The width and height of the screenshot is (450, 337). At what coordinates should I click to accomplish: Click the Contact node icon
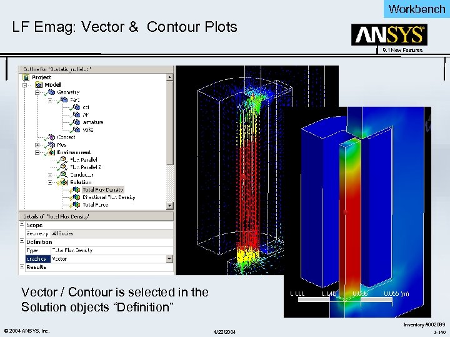tap(51, 137)
